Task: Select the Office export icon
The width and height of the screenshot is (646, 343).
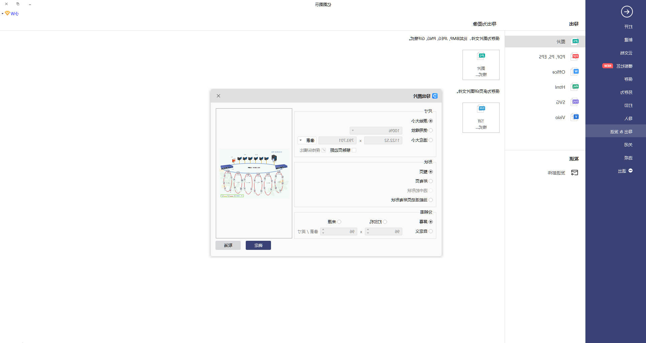Action: pyautogui.click(x=575, y=72)
